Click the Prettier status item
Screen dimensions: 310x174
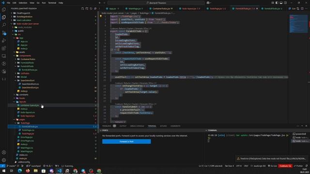click(298, 166)
